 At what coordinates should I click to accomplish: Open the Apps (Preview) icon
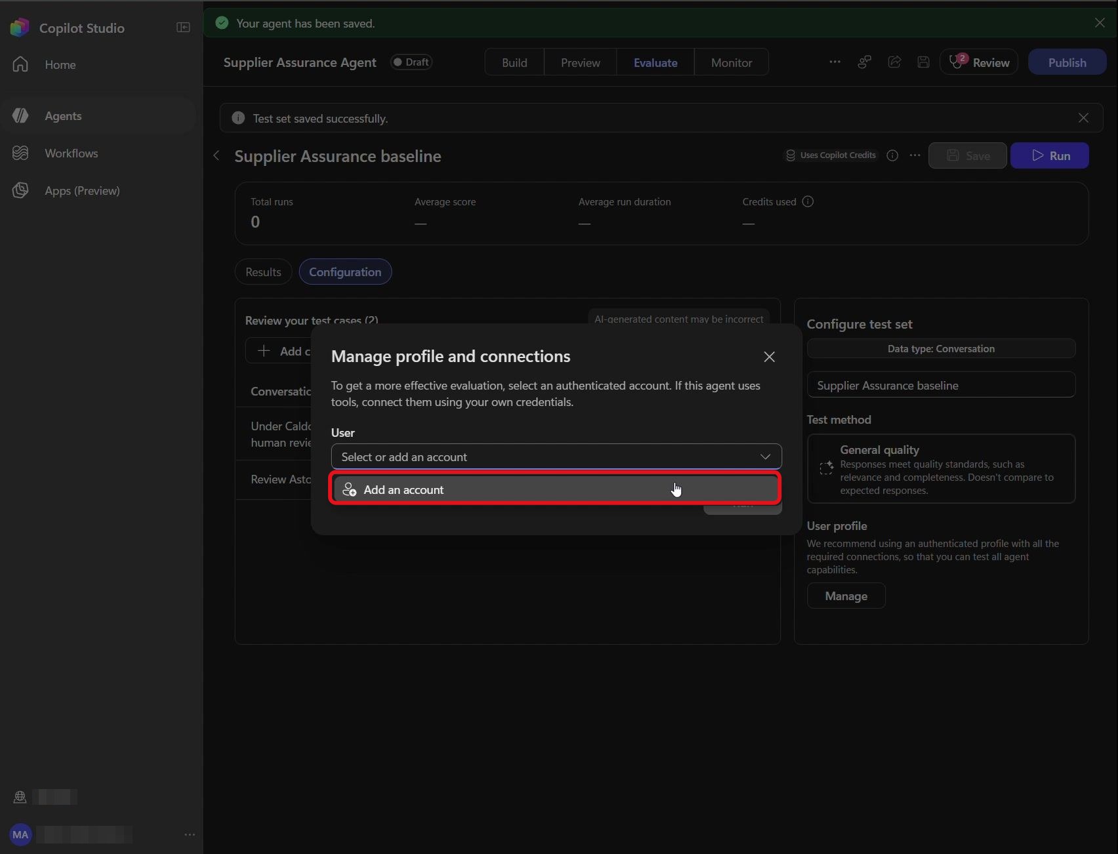(x=21, y=190)
